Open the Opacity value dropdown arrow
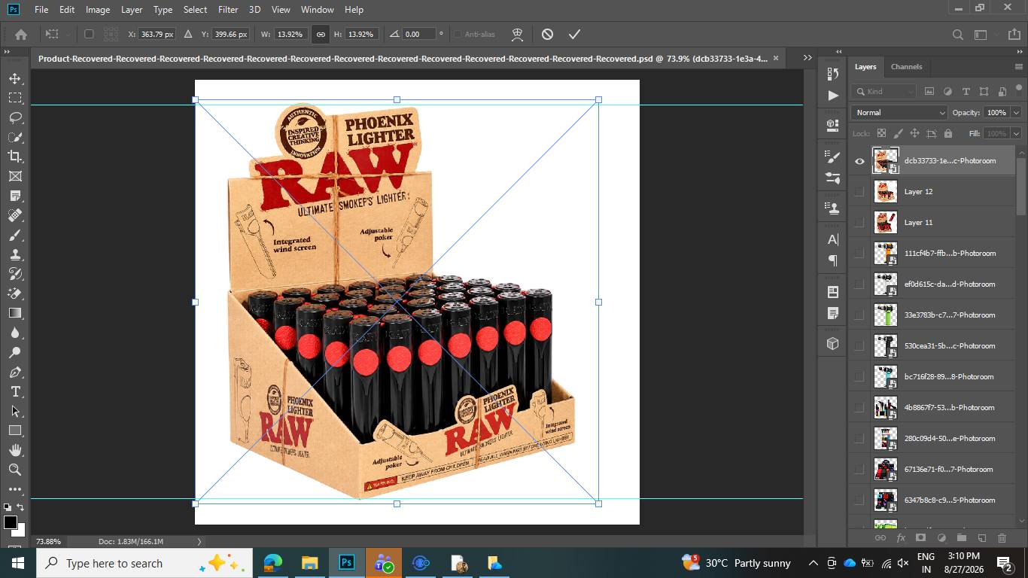Image resolution: width=1028 pixels, height=578 pixels. (x=1016, y=112)
